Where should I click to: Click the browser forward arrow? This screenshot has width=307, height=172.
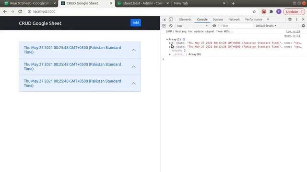tap(12, 11)
